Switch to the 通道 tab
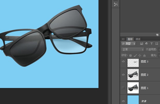 tap(138, 39)
